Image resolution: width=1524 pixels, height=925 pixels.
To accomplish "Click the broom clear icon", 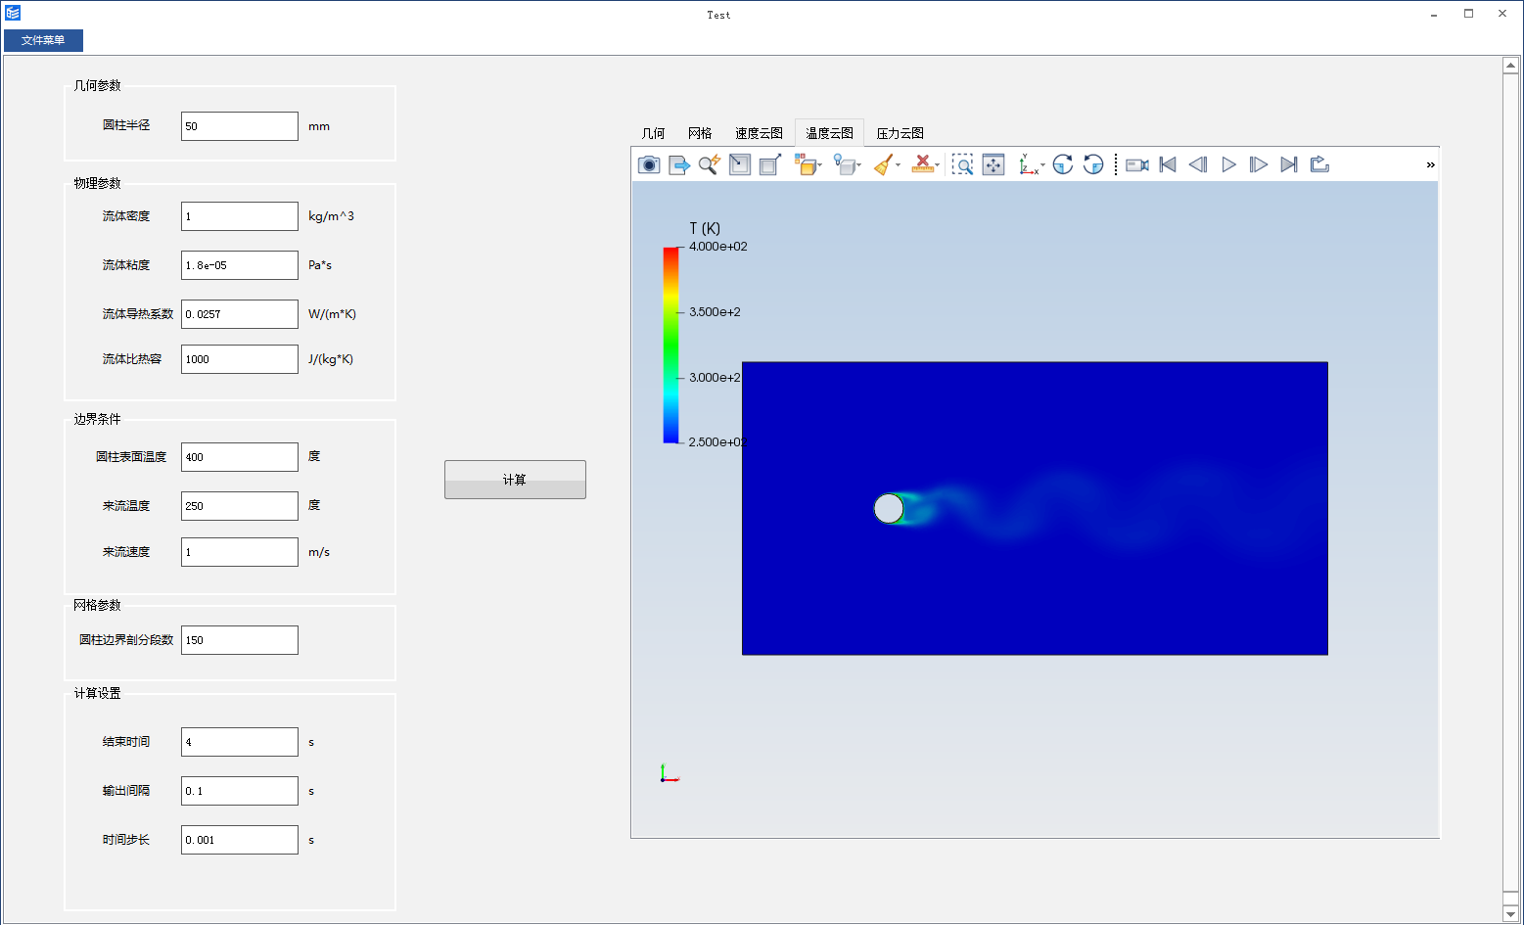I will (x=883, y=164).
